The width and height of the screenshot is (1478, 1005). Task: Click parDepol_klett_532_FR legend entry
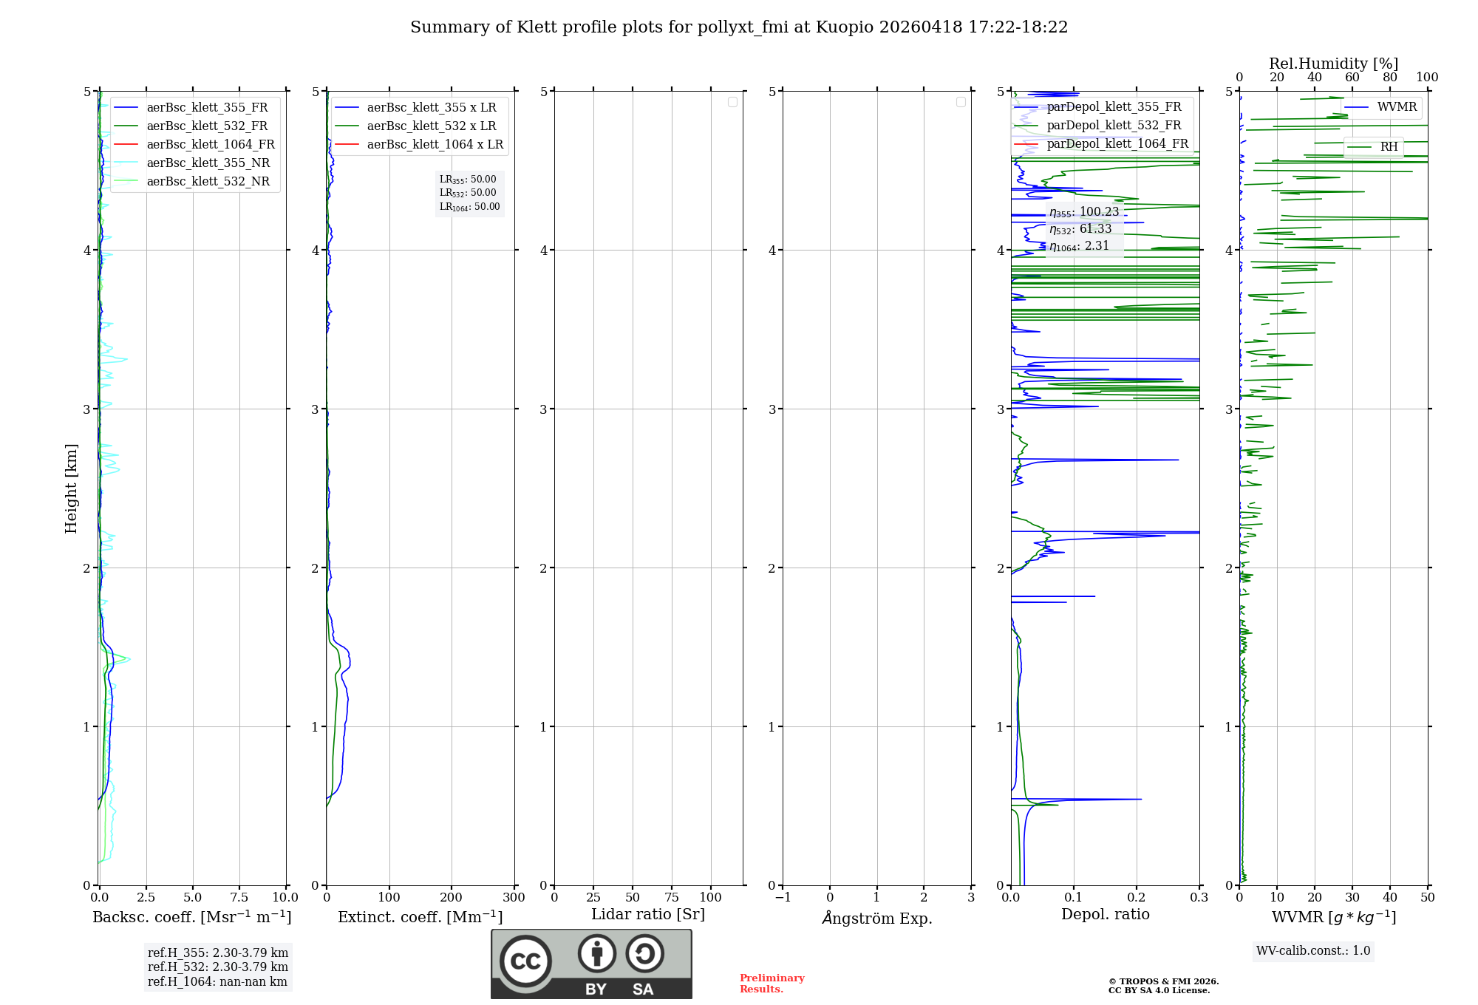tap(1114, 126)
